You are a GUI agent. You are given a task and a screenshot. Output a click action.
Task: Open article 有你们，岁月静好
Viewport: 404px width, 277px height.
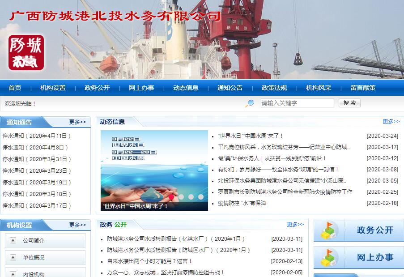click(278, 169)
